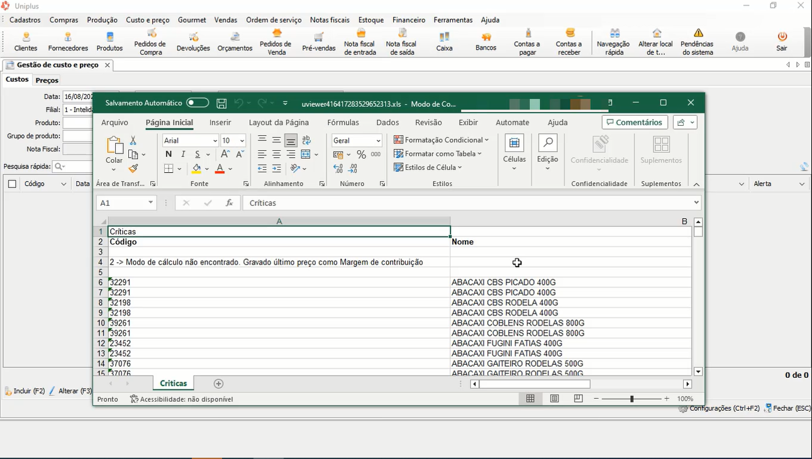Click the Edição button in the ribbon
Viewport: 812px width, 459px height.
click(548, 152)
